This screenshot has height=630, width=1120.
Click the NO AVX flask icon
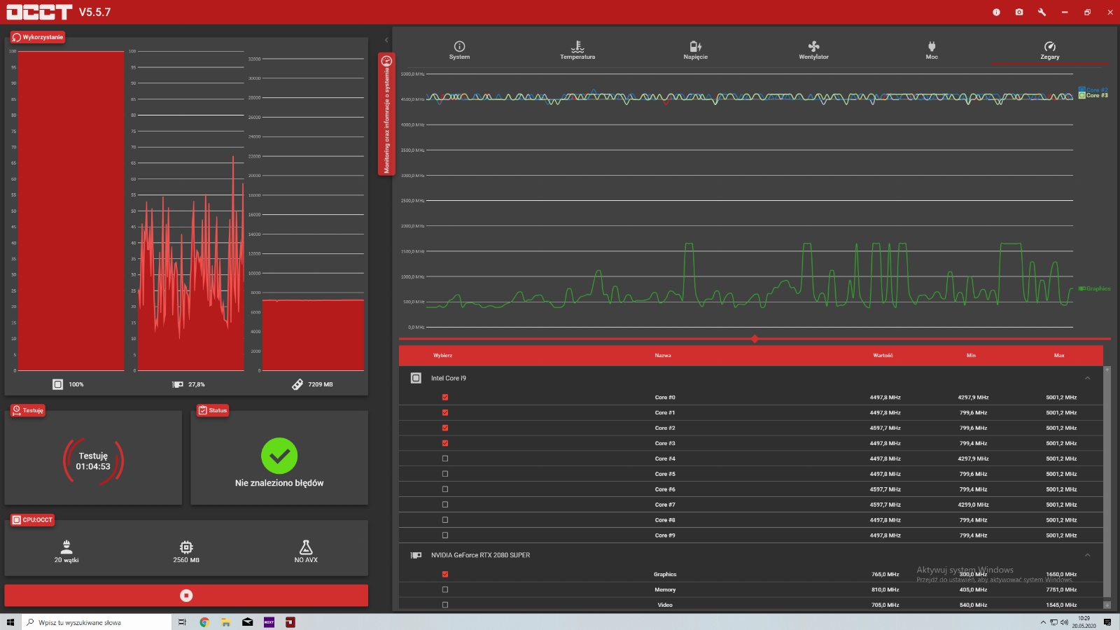click(x=306, y=547)
